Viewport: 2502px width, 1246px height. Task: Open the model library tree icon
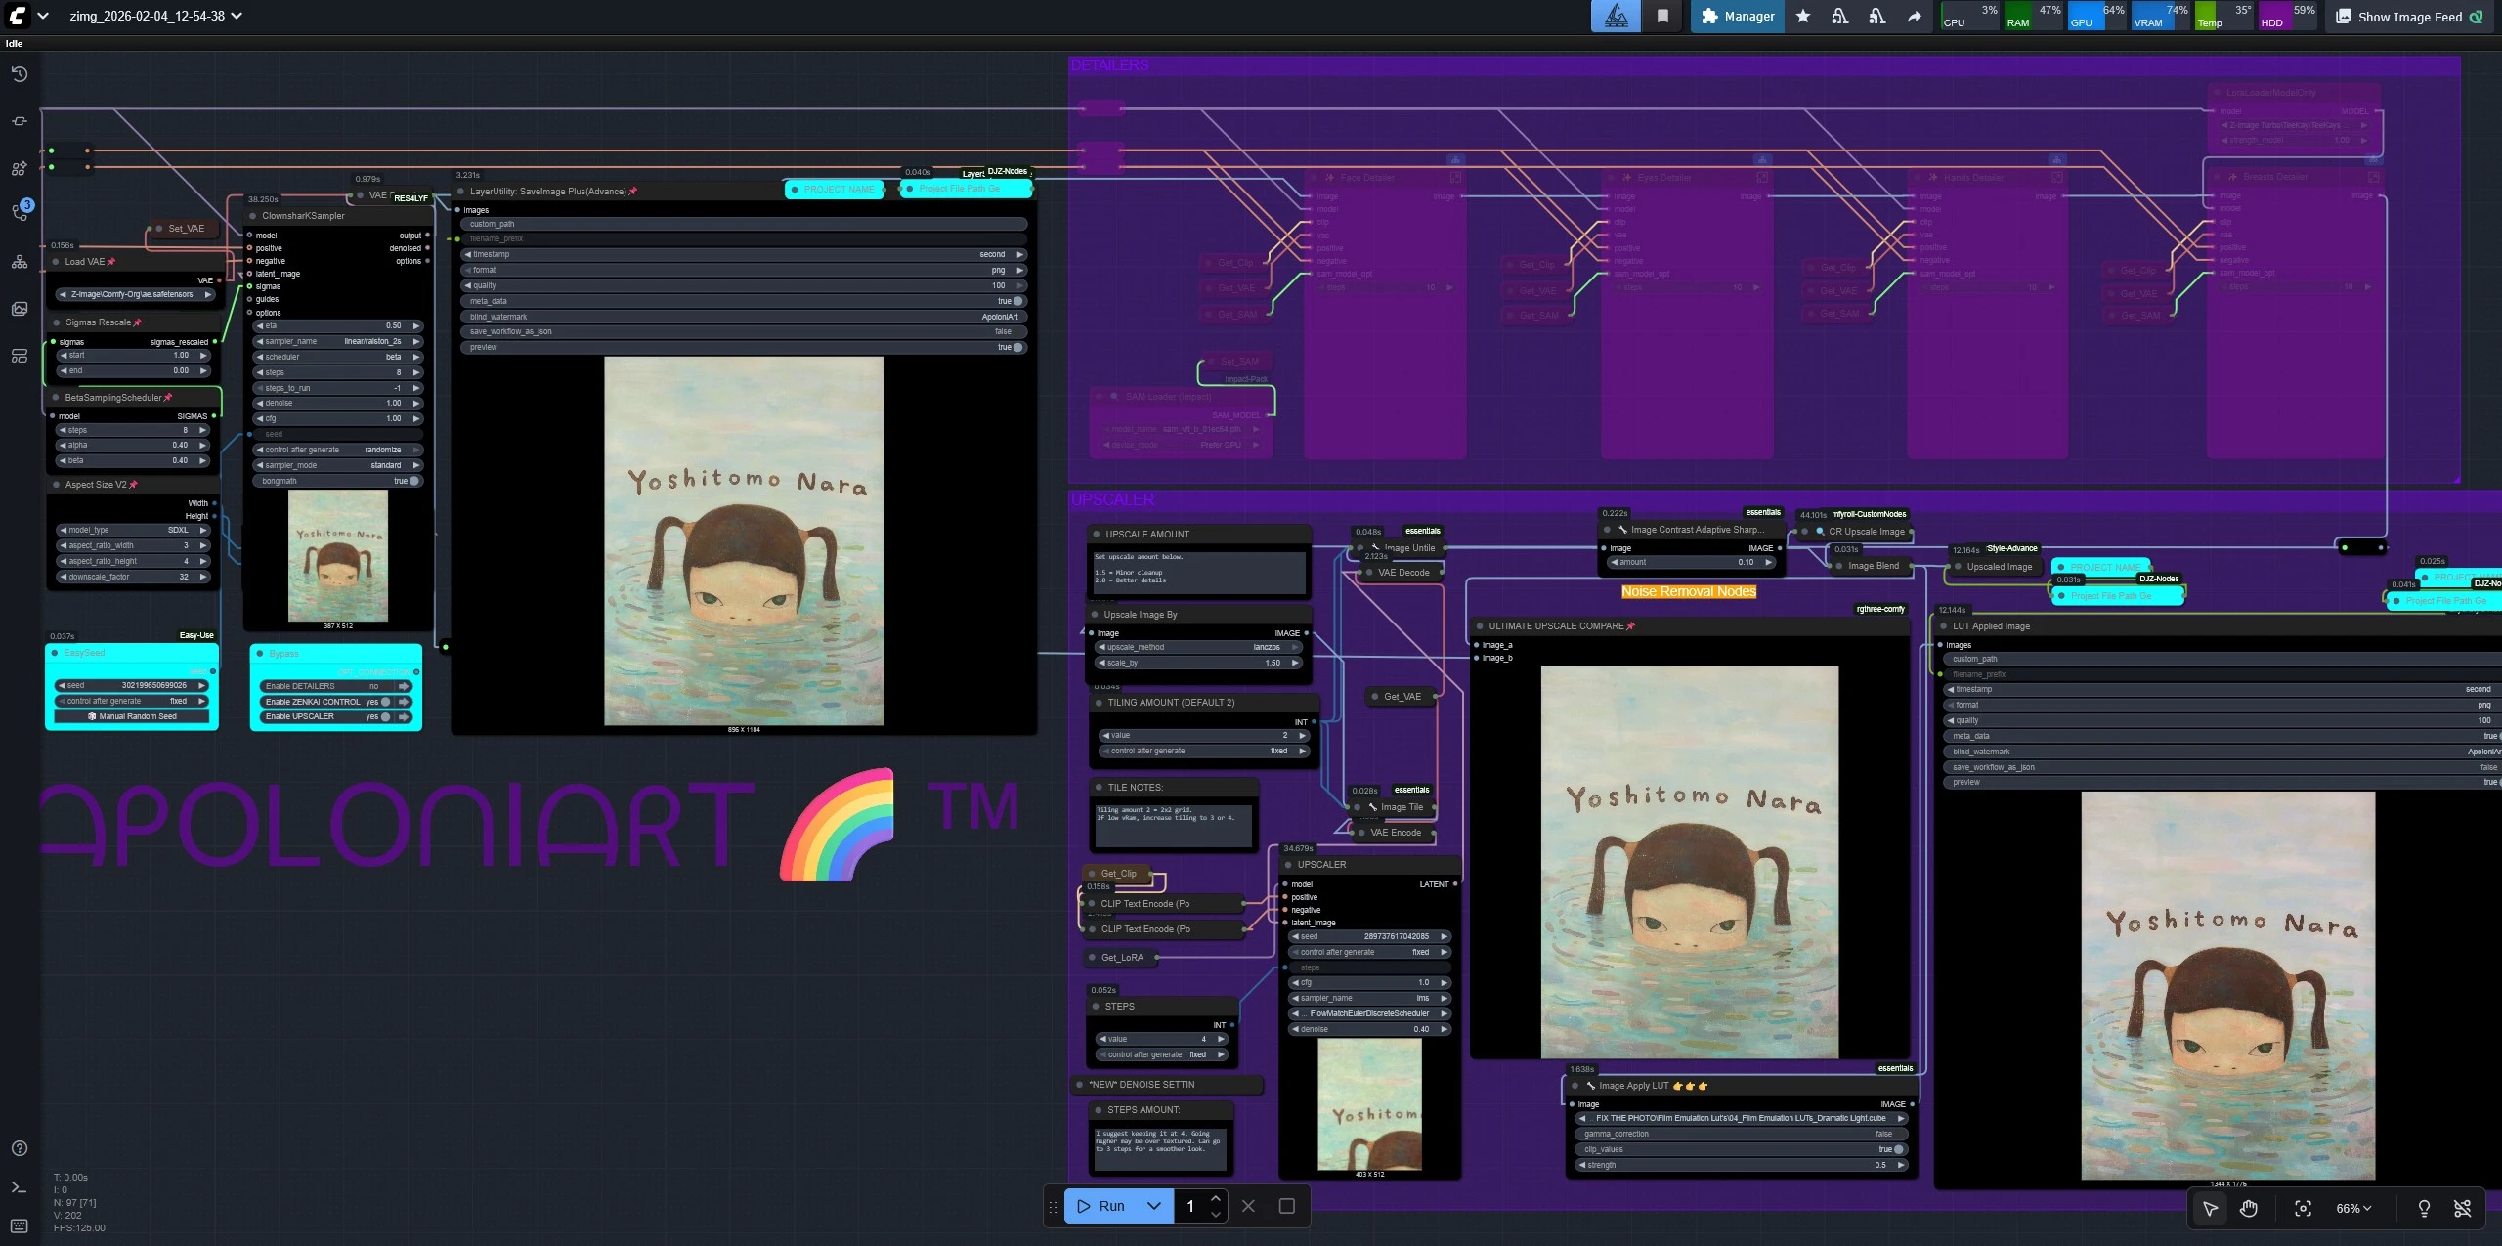point(20,262)
